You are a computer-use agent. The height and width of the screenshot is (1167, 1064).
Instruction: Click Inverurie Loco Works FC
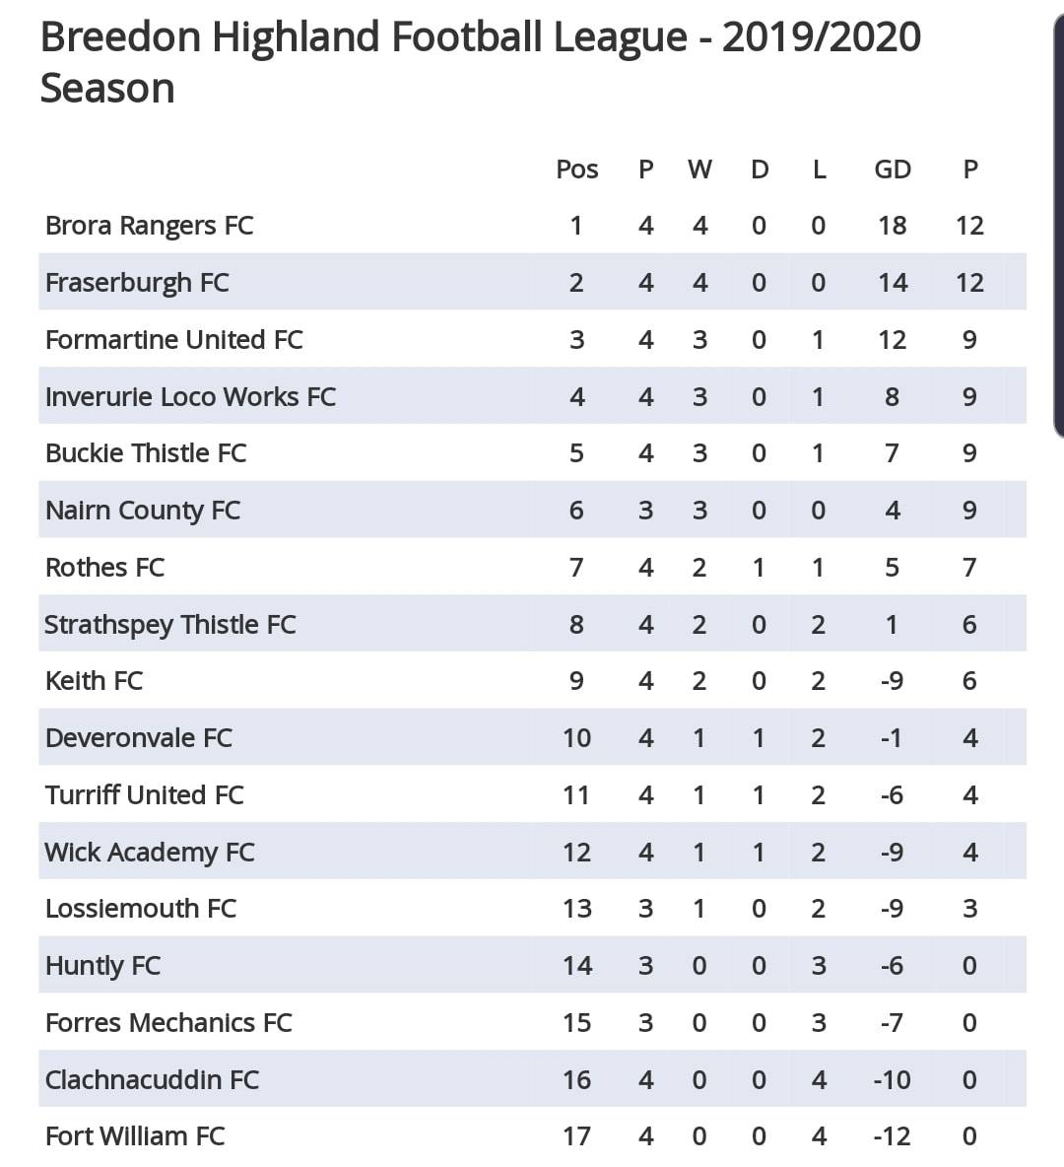[190, 396]
